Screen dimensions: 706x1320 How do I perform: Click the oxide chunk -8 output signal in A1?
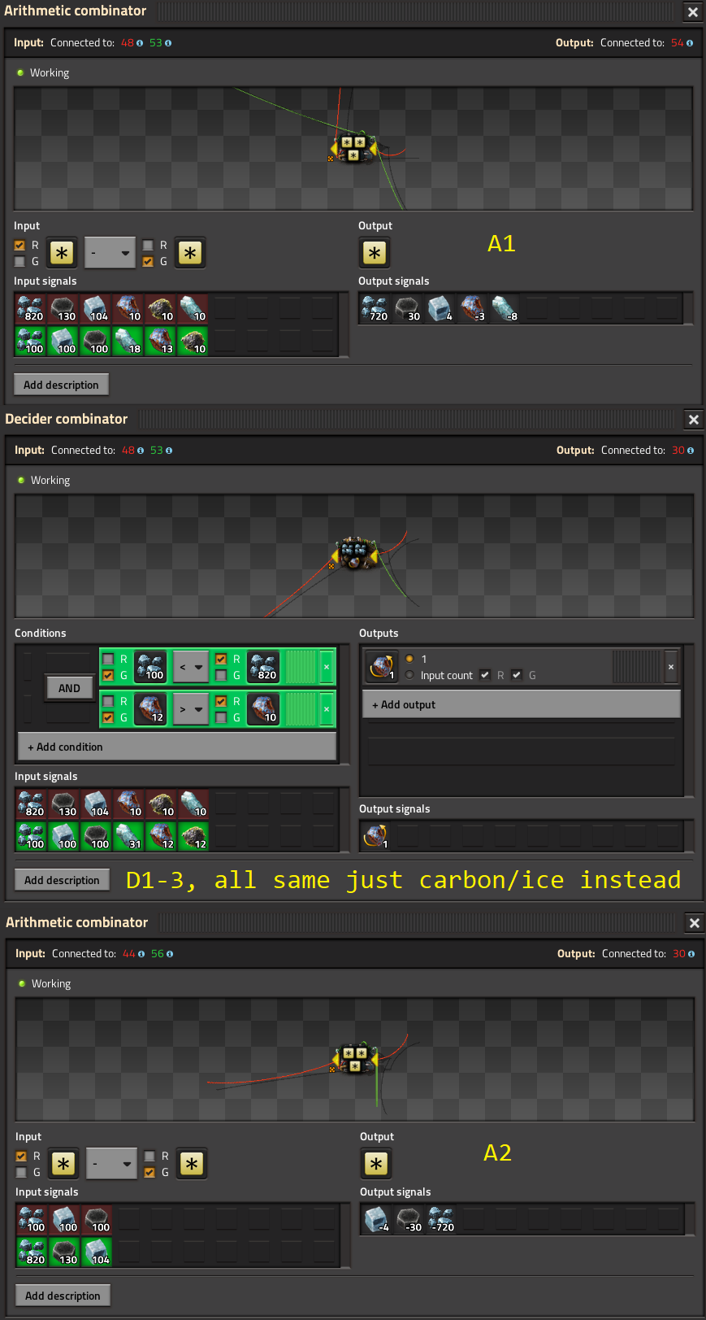pos(505,309)
